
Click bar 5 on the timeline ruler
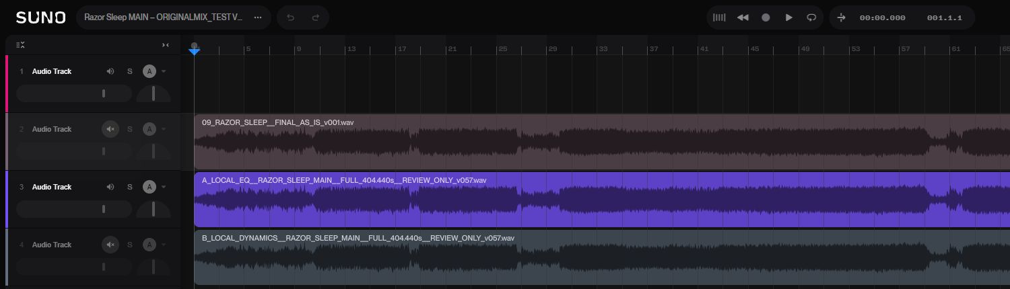(x=248, y=49)
